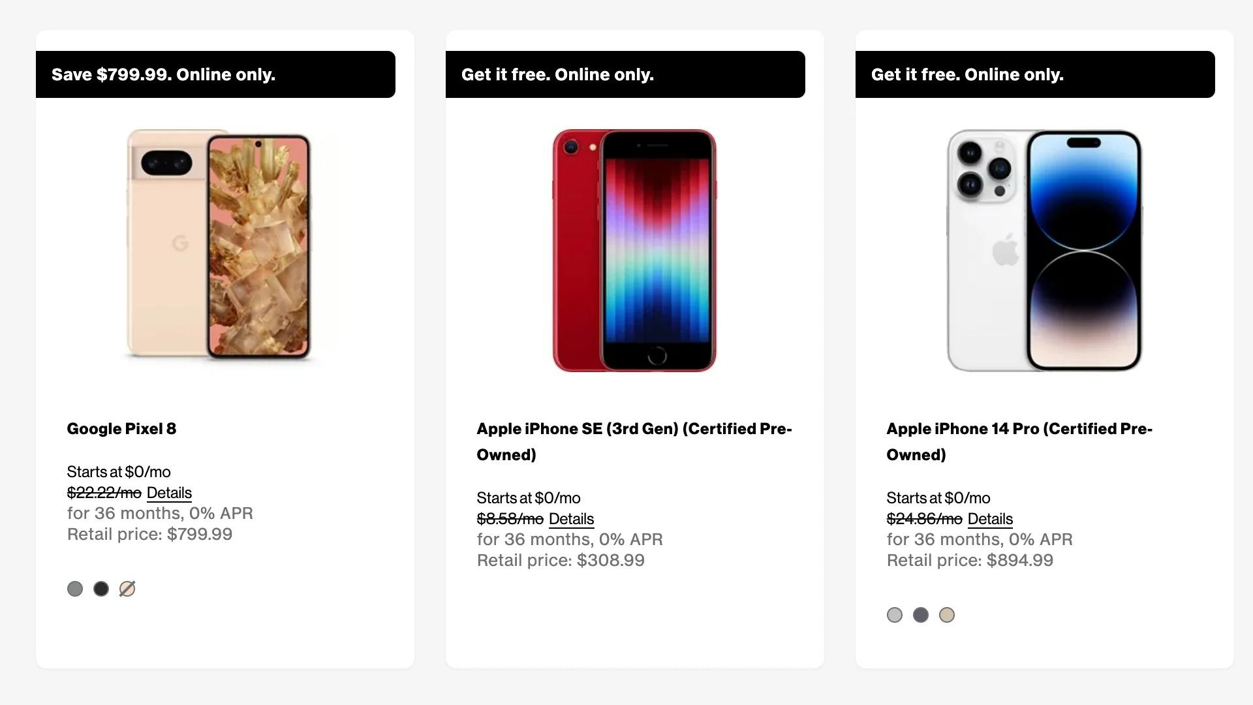Click the Google Pixel 8 phone image
Image resolution: width=1253 pixels, height=705 pixels.
point(219,245)
